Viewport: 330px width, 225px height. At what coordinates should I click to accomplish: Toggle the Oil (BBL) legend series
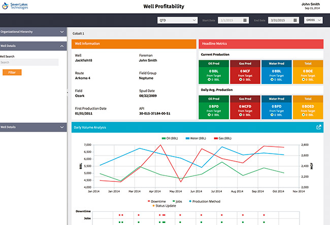[x=170, y=138]
